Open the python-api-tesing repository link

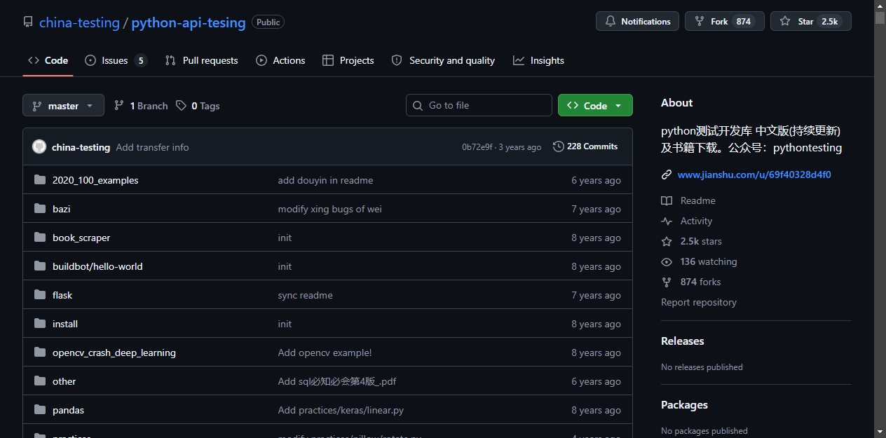189,22
